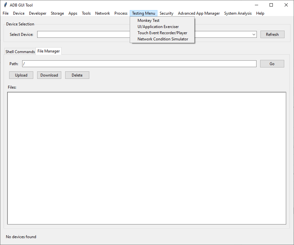
Task: Open the Help menu
Action: (x=260, y=13)
